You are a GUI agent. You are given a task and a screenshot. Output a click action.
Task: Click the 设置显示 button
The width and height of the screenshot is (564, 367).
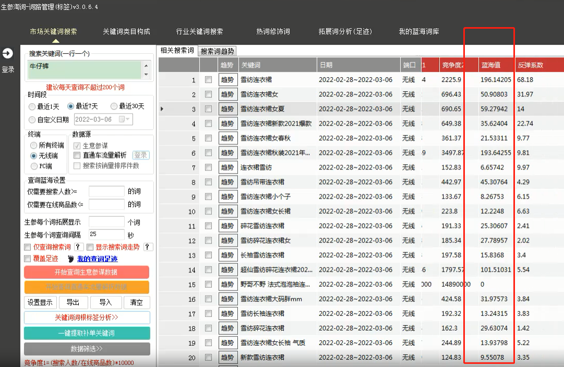click(x=40, y=302)
